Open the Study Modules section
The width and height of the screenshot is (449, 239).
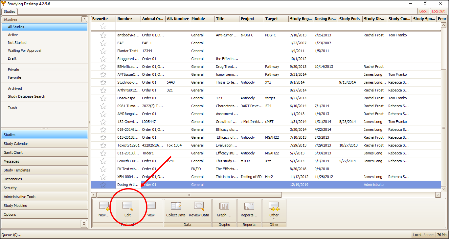[x=44, y=206]
